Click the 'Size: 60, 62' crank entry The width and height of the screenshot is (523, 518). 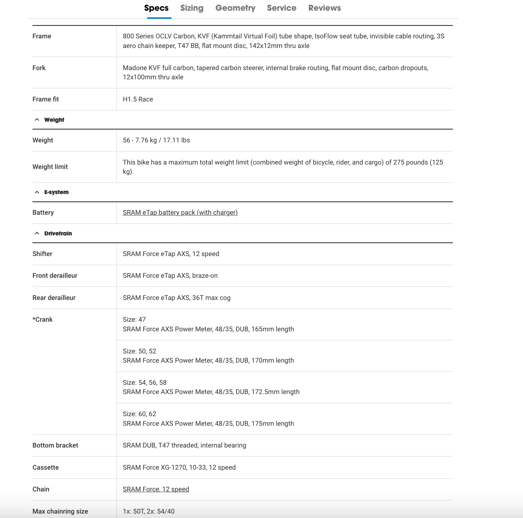(x=139, y=414)
